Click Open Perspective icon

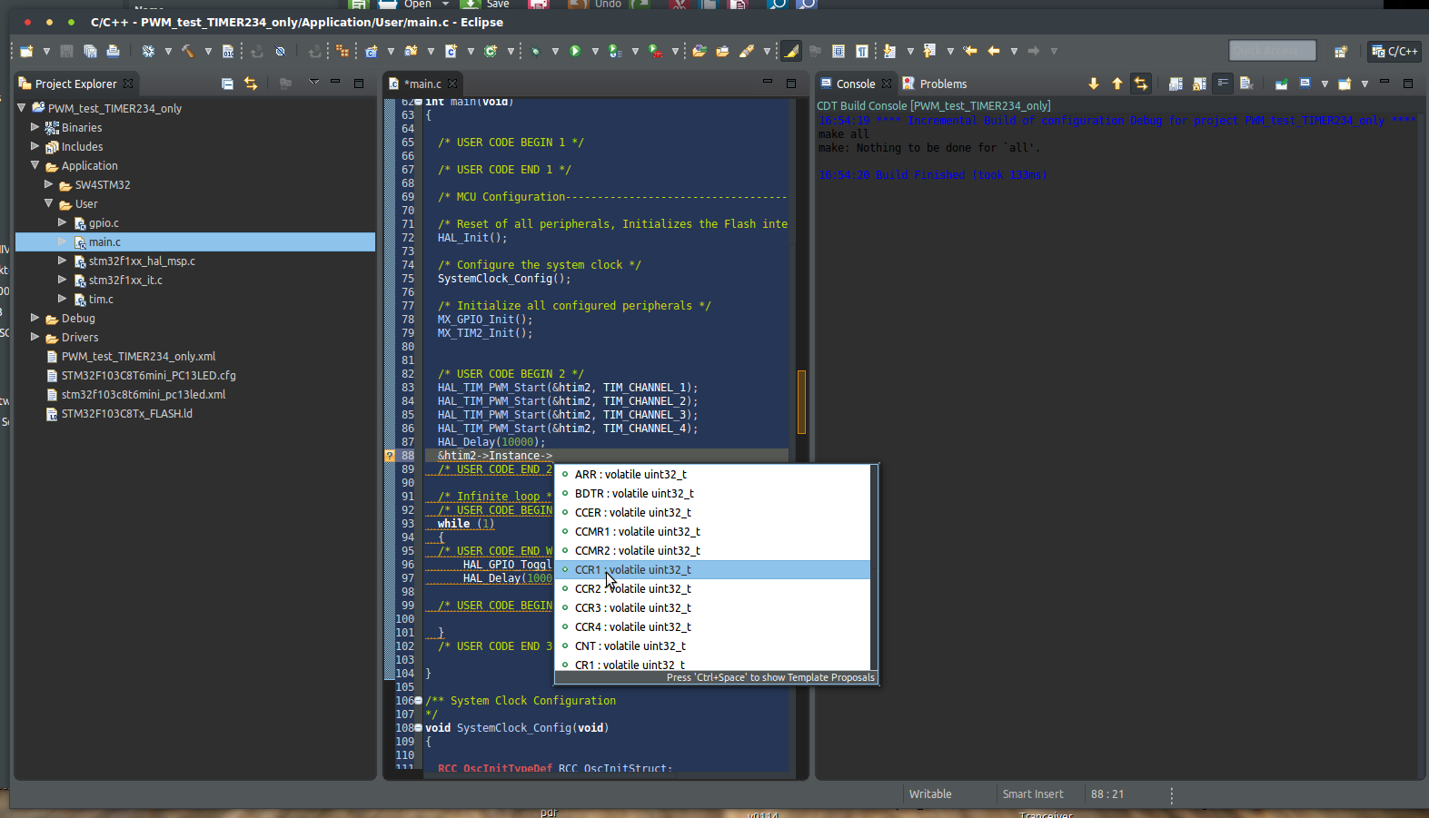point(1340,52)
